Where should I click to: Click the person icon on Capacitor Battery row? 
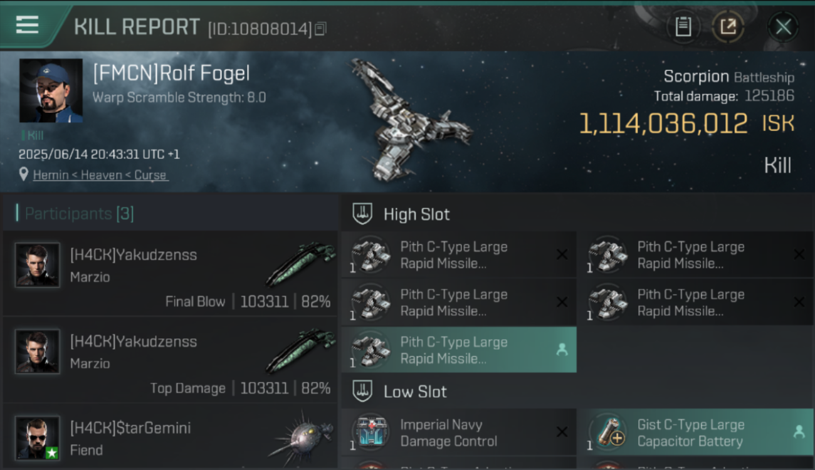(x=799, y=432)
